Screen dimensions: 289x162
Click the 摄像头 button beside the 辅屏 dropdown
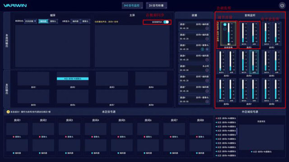tap(53, 21)
